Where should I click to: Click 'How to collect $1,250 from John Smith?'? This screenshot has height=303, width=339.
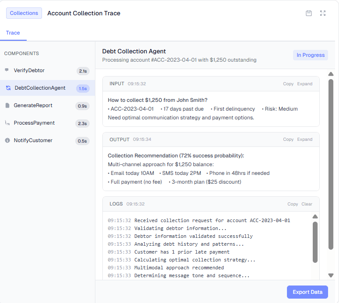[157, 100]
